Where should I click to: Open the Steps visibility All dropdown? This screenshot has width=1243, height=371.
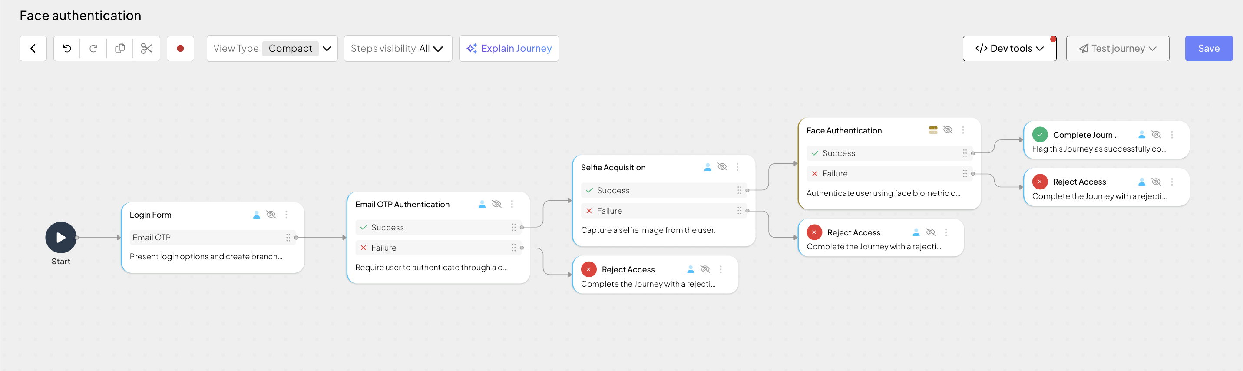coord(398,48)
